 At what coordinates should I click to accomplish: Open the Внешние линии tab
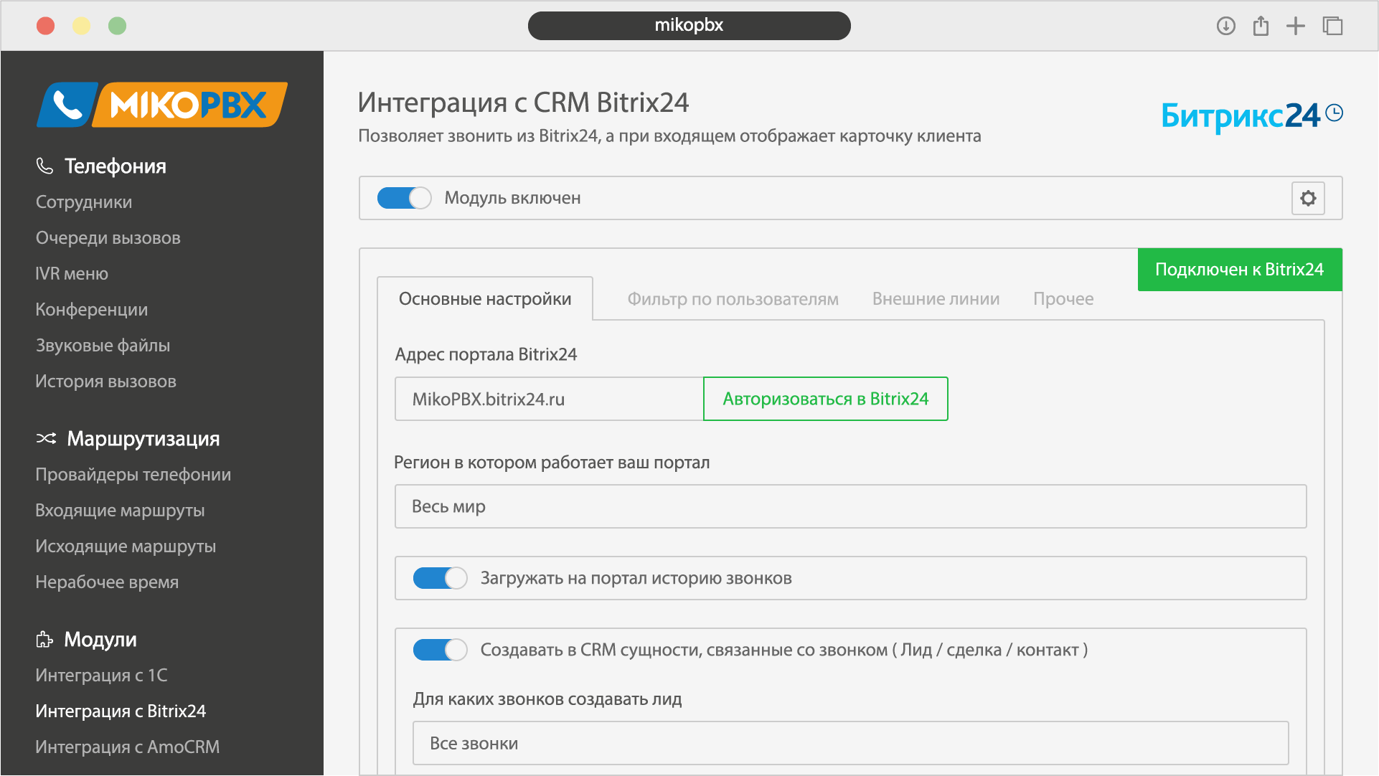click(936, 299)
